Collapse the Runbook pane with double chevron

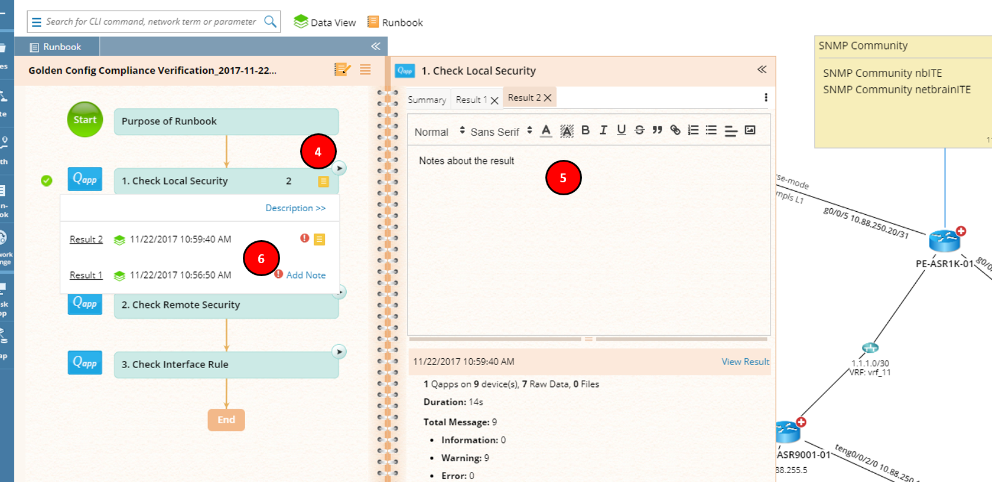coord(376,46)
